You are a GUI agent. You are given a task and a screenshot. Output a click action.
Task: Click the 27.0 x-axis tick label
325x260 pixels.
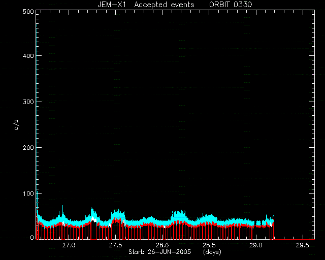69,245
